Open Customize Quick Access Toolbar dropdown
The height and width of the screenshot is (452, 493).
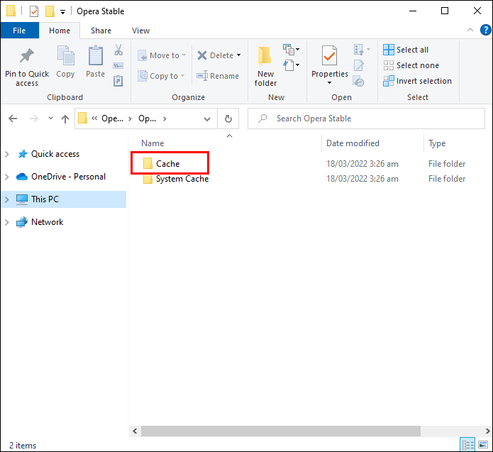pos(63,12)
